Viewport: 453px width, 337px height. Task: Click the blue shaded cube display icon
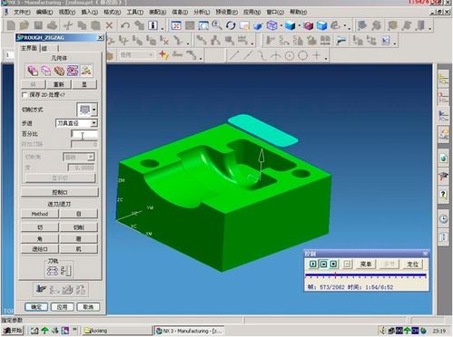point(290,25)
